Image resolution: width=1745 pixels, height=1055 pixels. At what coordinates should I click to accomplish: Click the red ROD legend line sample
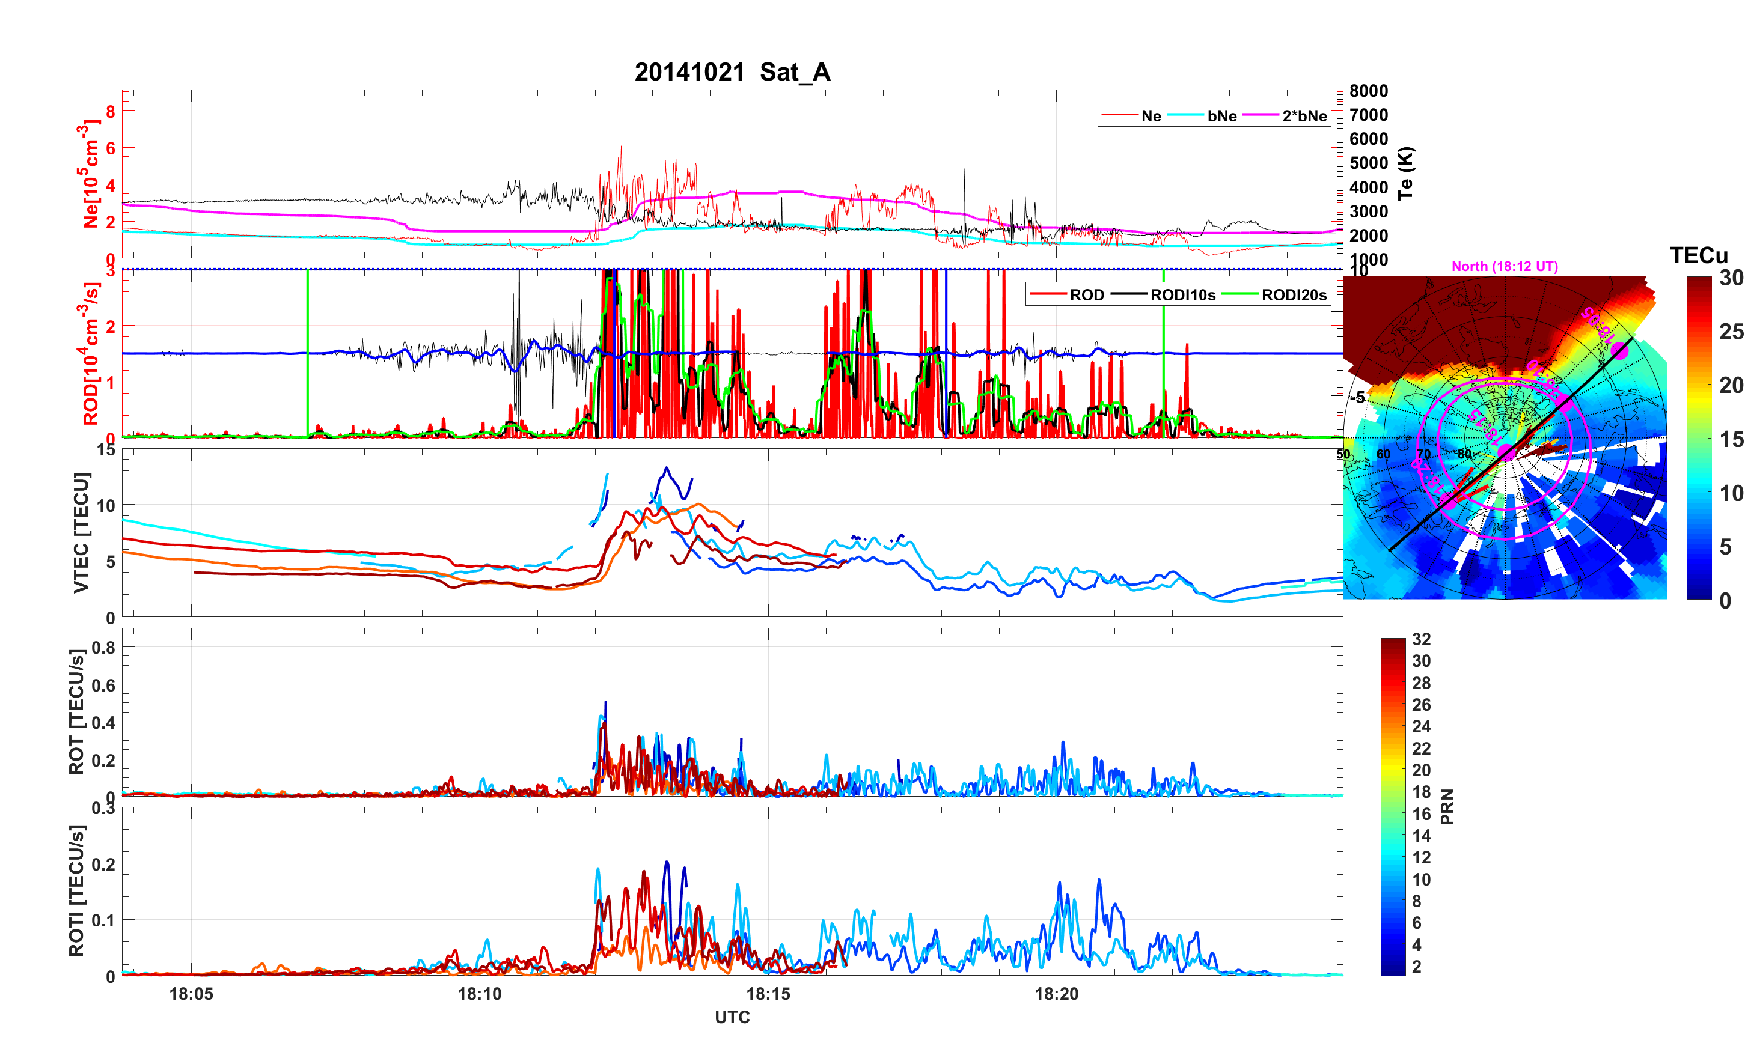coord(1048,294)
